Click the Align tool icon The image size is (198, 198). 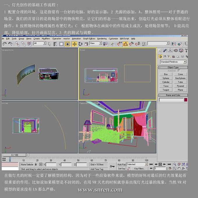[180, 44]
